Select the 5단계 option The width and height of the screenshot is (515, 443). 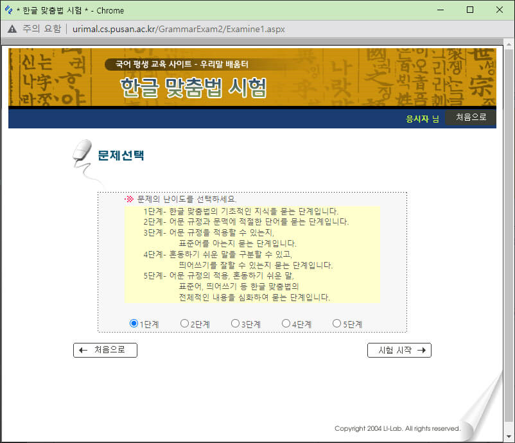(x=336, y=324)
